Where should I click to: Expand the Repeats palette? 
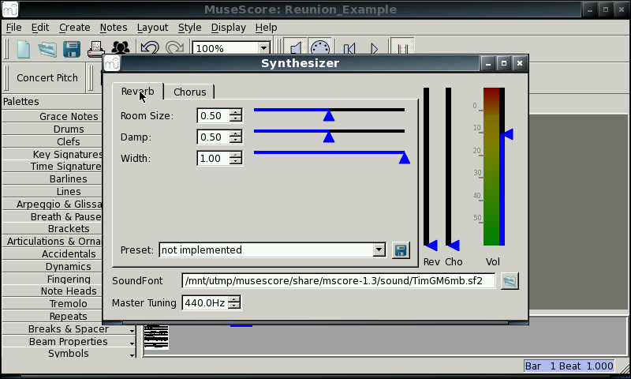pyautogui.click(x=52, y=316)
